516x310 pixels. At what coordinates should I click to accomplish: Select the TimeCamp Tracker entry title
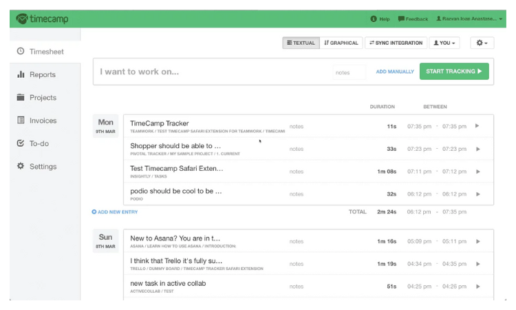click(160, 123)
